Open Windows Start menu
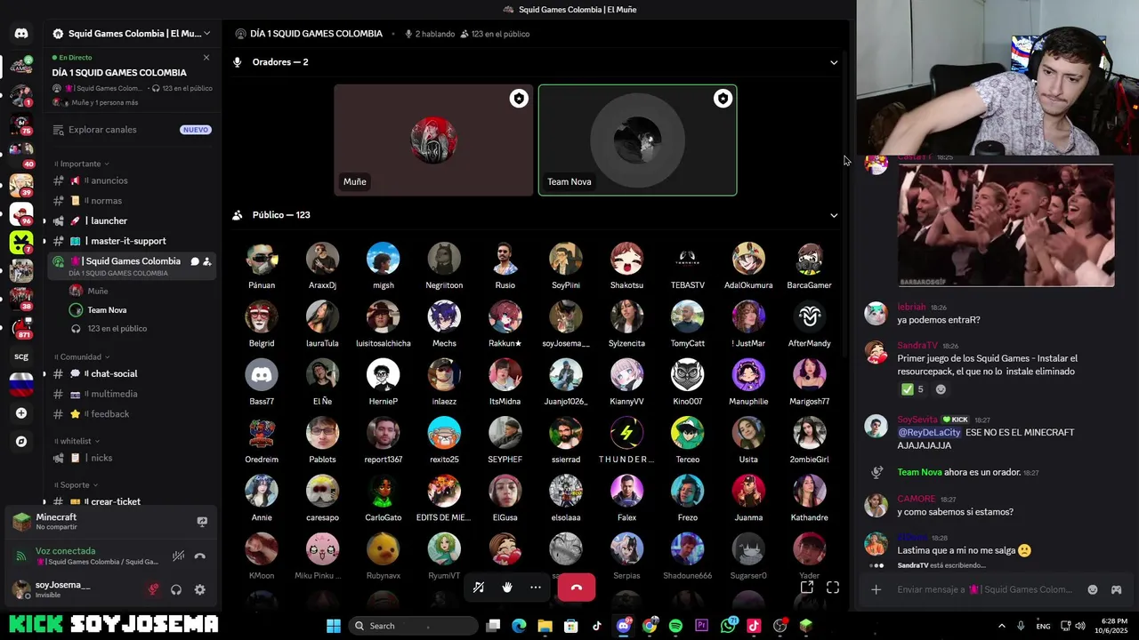1139x640 pixels. [334, 626]
